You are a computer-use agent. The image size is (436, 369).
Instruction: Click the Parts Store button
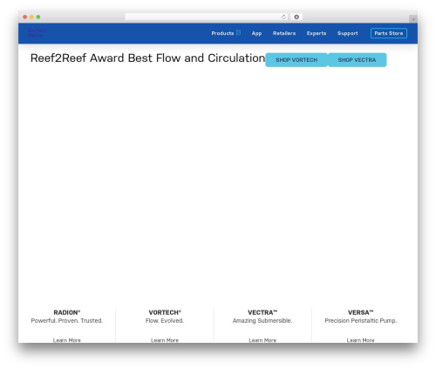point(389,33)
